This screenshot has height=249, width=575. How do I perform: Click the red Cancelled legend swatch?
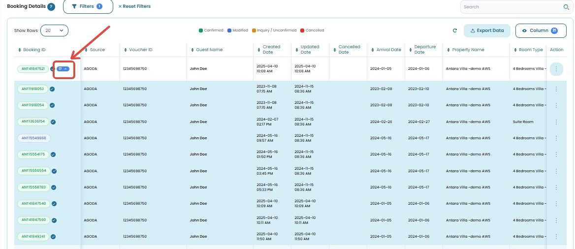302,31
